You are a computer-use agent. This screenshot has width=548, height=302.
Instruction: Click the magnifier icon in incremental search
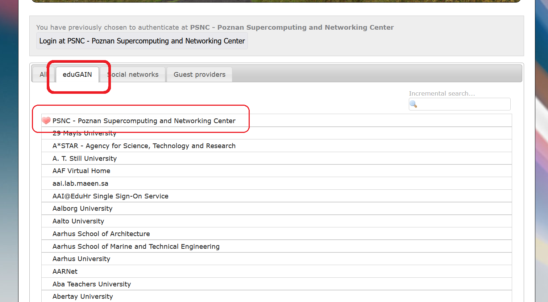tap(414, 104)
